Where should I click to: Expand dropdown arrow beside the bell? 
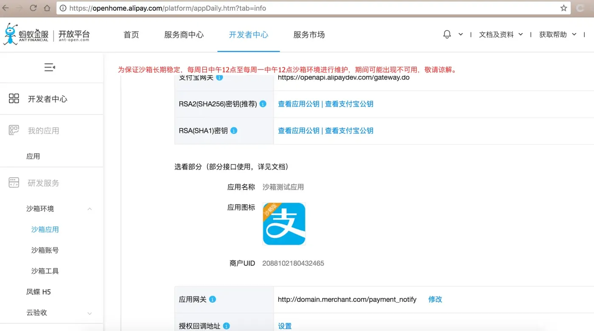(x=461, y=34)
